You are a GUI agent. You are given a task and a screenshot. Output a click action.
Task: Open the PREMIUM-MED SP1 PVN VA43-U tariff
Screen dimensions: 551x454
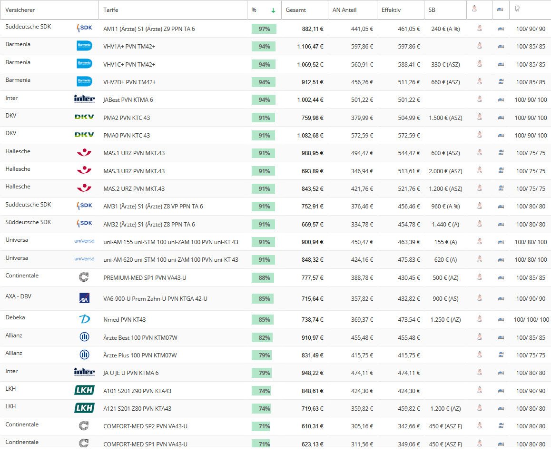145,278
